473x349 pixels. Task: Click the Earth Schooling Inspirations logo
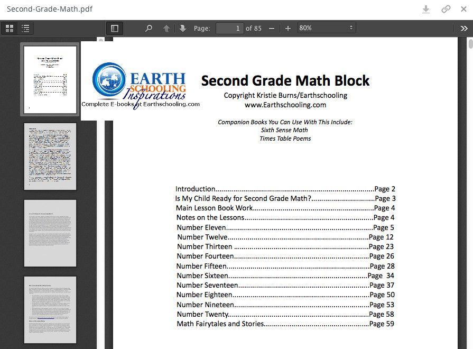140,85
